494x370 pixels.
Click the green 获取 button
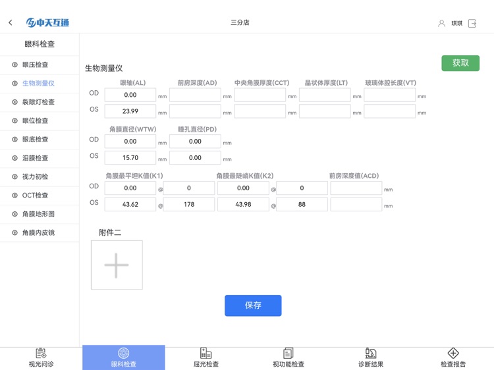[x=460, y=63]
